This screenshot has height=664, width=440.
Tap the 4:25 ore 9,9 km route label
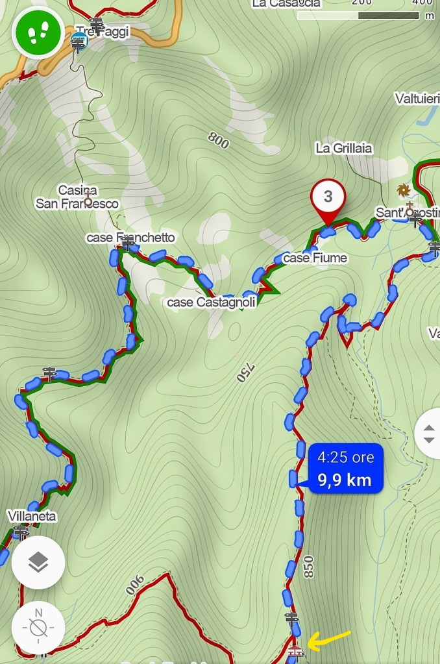(x=345, y=469)
